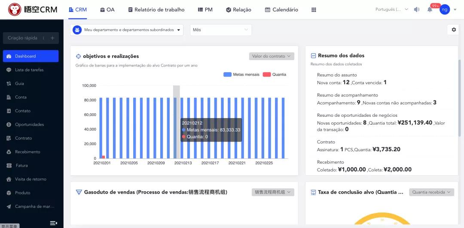
Task: Switch to the OA tab
Action: (107, 9)
